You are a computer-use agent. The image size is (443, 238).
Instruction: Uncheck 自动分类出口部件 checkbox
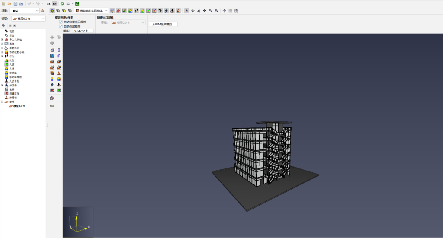(x=61, y=22)
